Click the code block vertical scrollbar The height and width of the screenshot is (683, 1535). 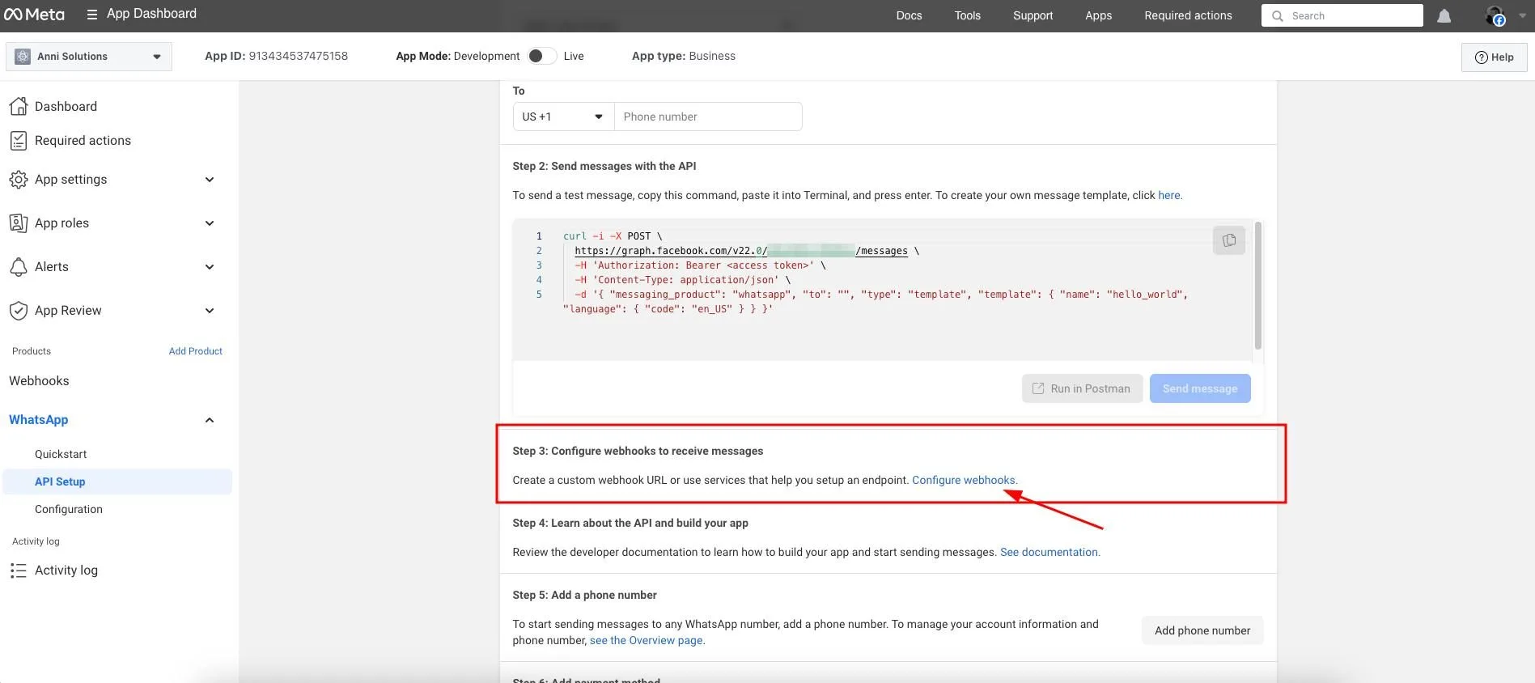pyautogui.click(x=1257, y=285)
